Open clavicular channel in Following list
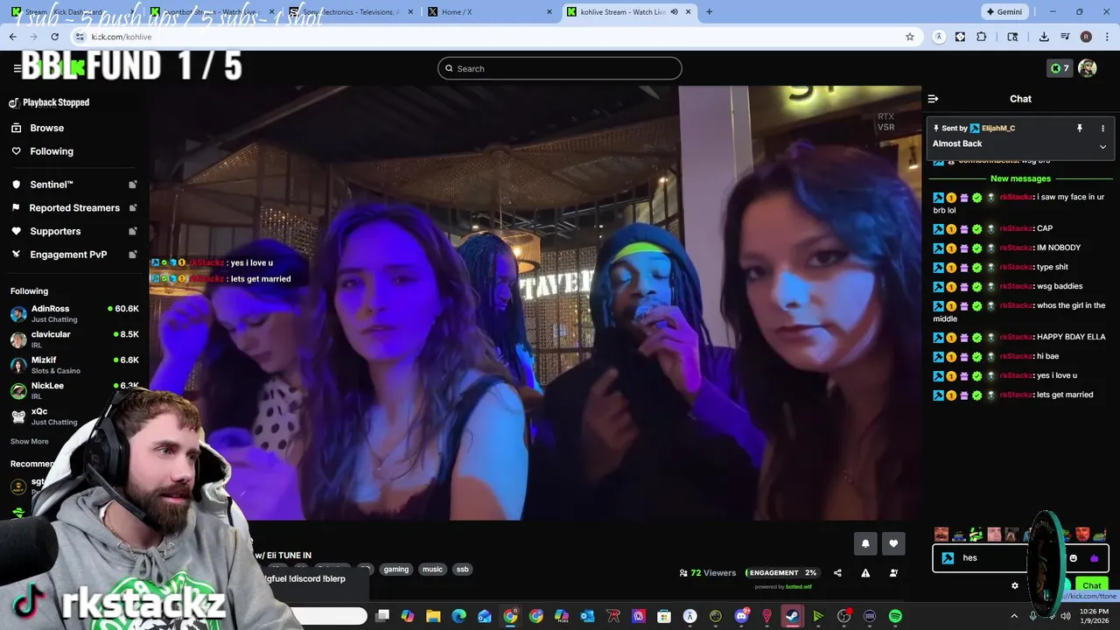The height and width of the screenshot is (630, 1120). 74,339
